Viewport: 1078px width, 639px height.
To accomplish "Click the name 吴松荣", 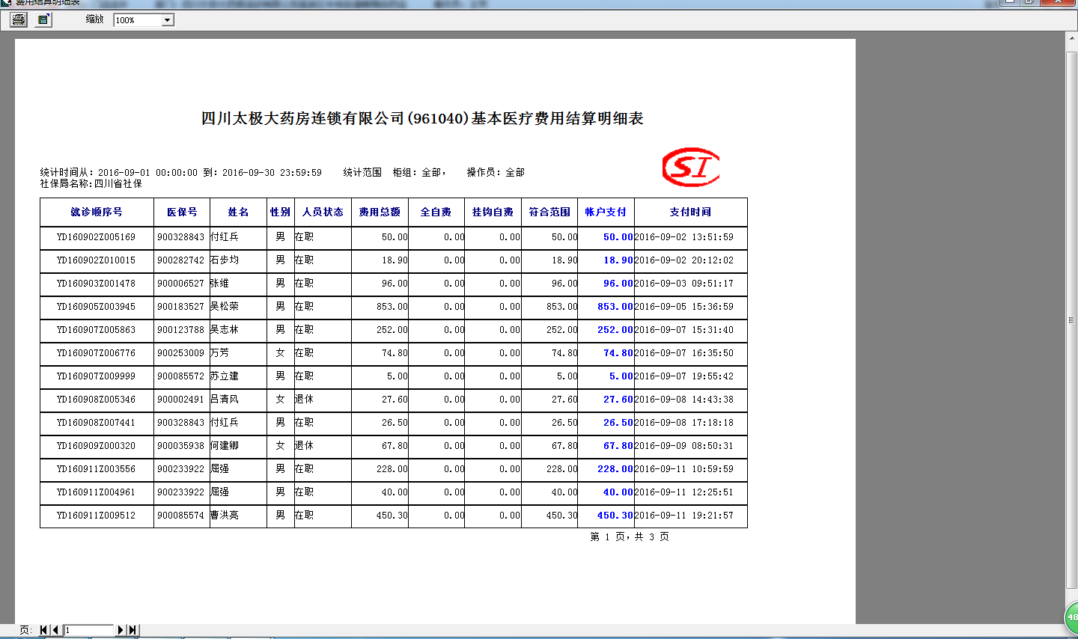I will (x=225, y=307).
